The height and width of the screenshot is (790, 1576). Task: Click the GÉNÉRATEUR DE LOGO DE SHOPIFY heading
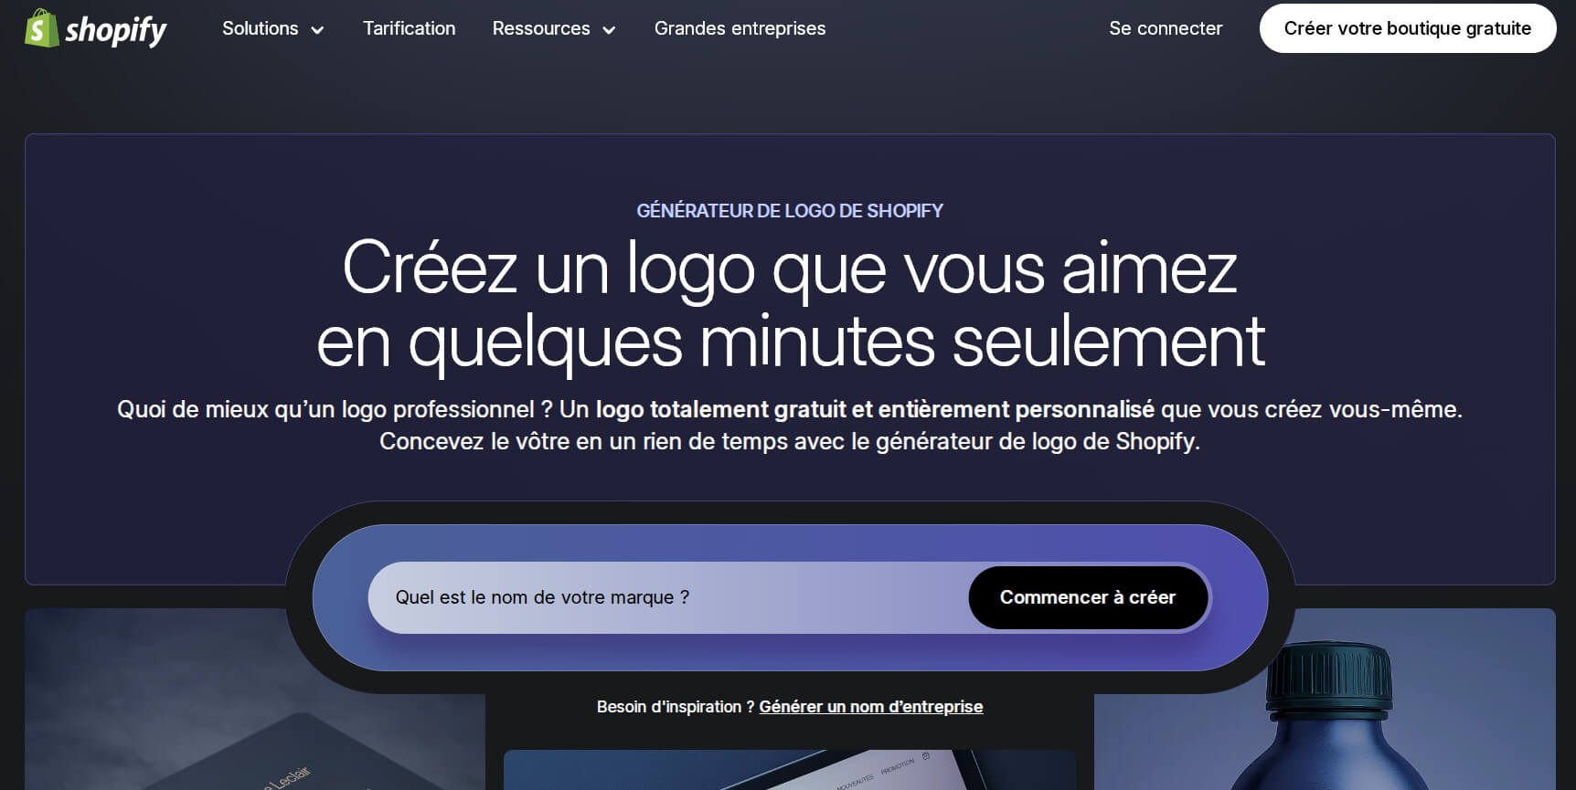pyautogui.click(x=790, y=211)
